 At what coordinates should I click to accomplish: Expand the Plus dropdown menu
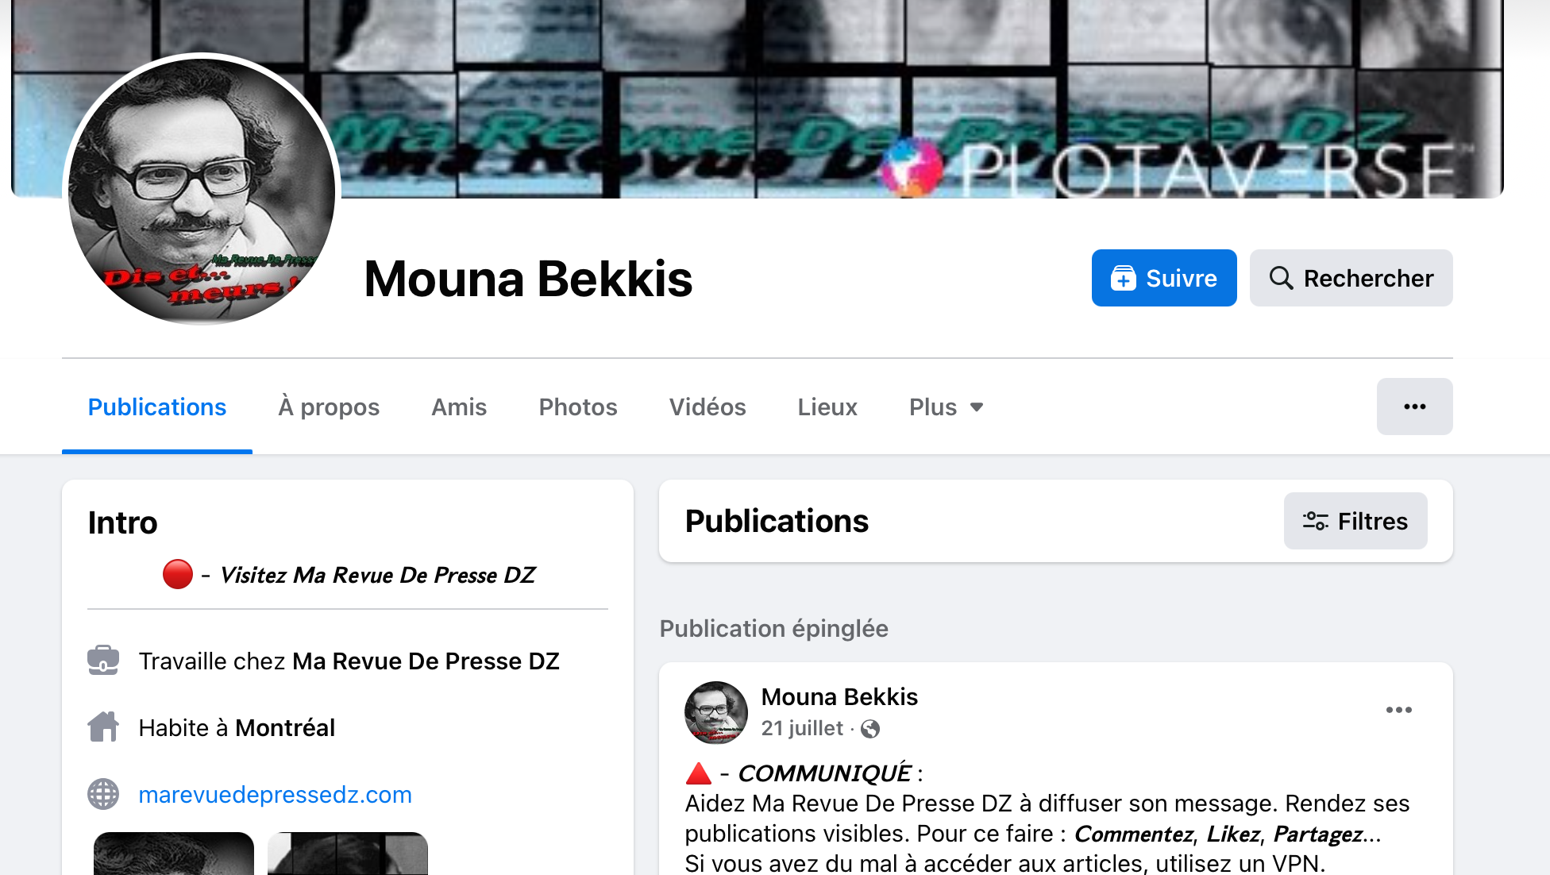[x=947, y=407]
